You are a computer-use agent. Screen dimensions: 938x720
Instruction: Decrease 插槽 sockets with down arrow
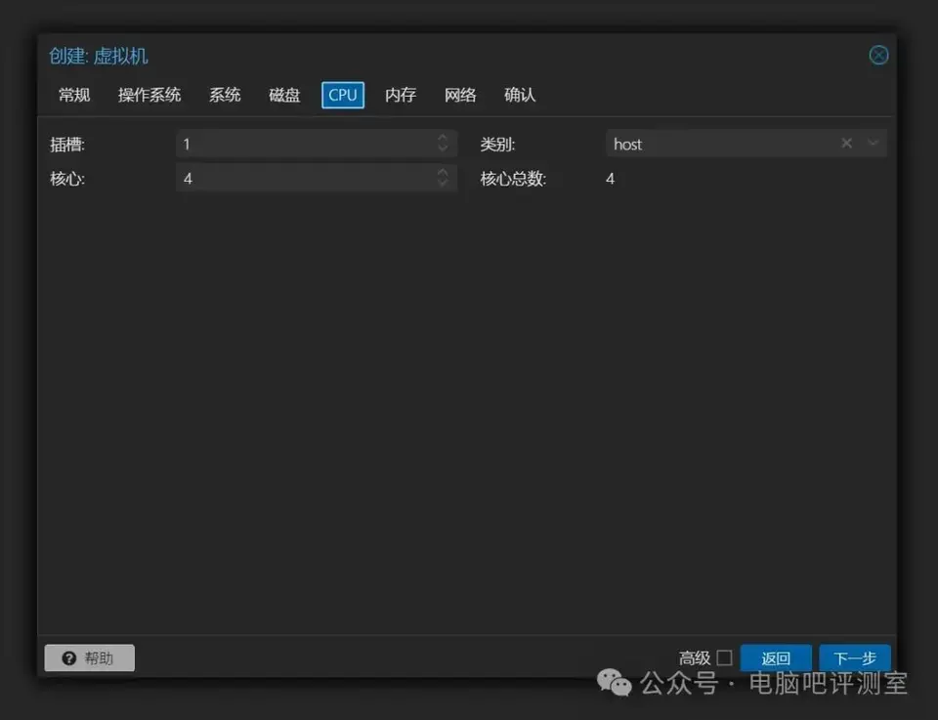coord(443,148)
